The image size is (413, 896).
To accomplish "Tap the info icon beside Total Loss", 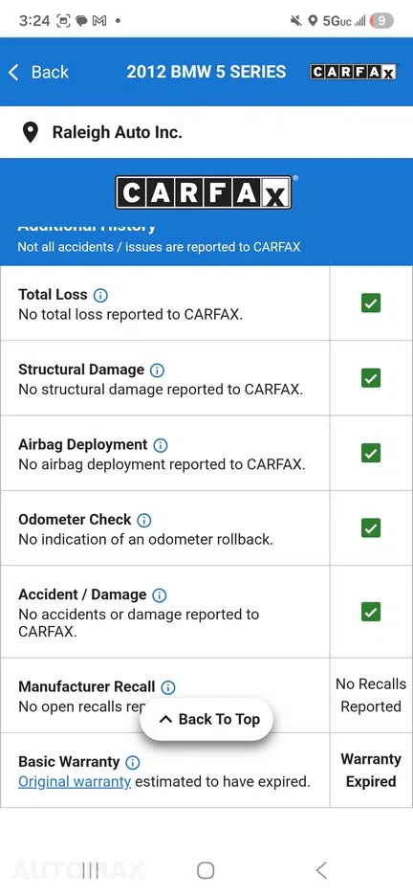I will (x=100, y=296).
